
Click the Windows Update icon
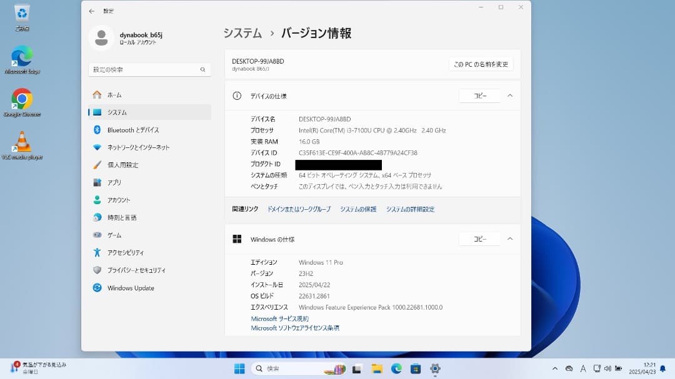point(99,288)
